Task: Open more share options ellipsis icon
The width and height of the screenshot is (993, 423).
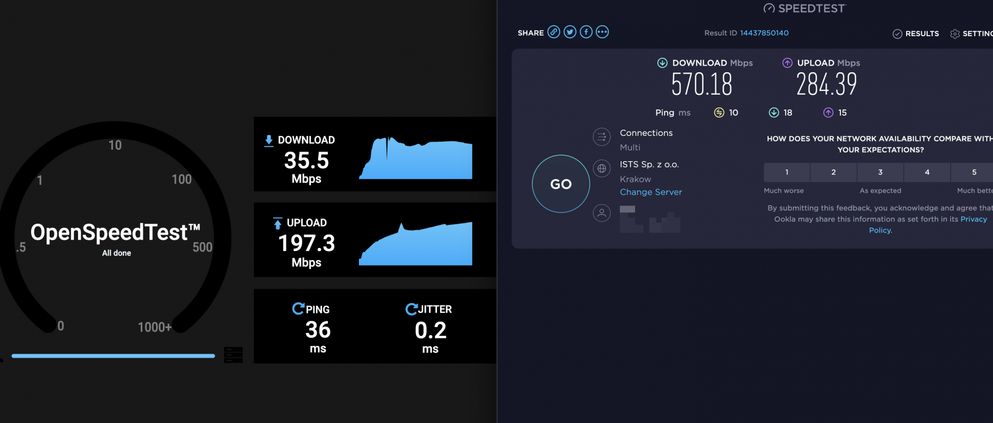Action: 603,32
